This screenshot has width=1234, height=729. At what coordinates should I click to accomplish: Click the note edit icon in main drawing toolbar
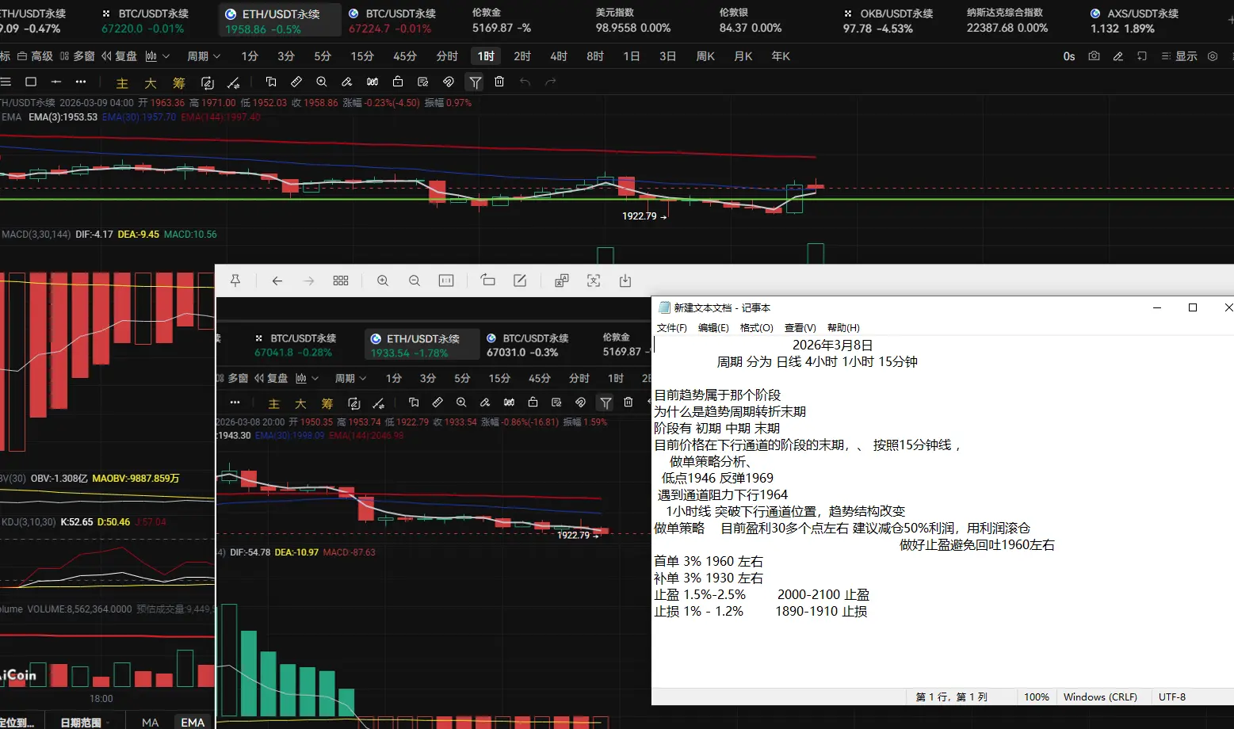point(422,82)
